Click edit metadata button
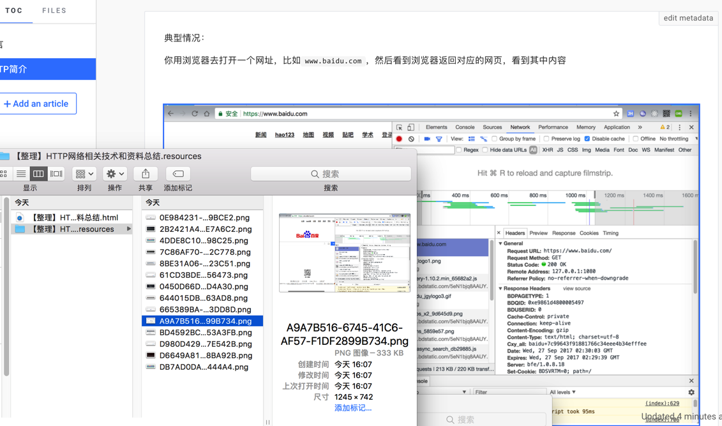722x426 pixels. point(688,18)
